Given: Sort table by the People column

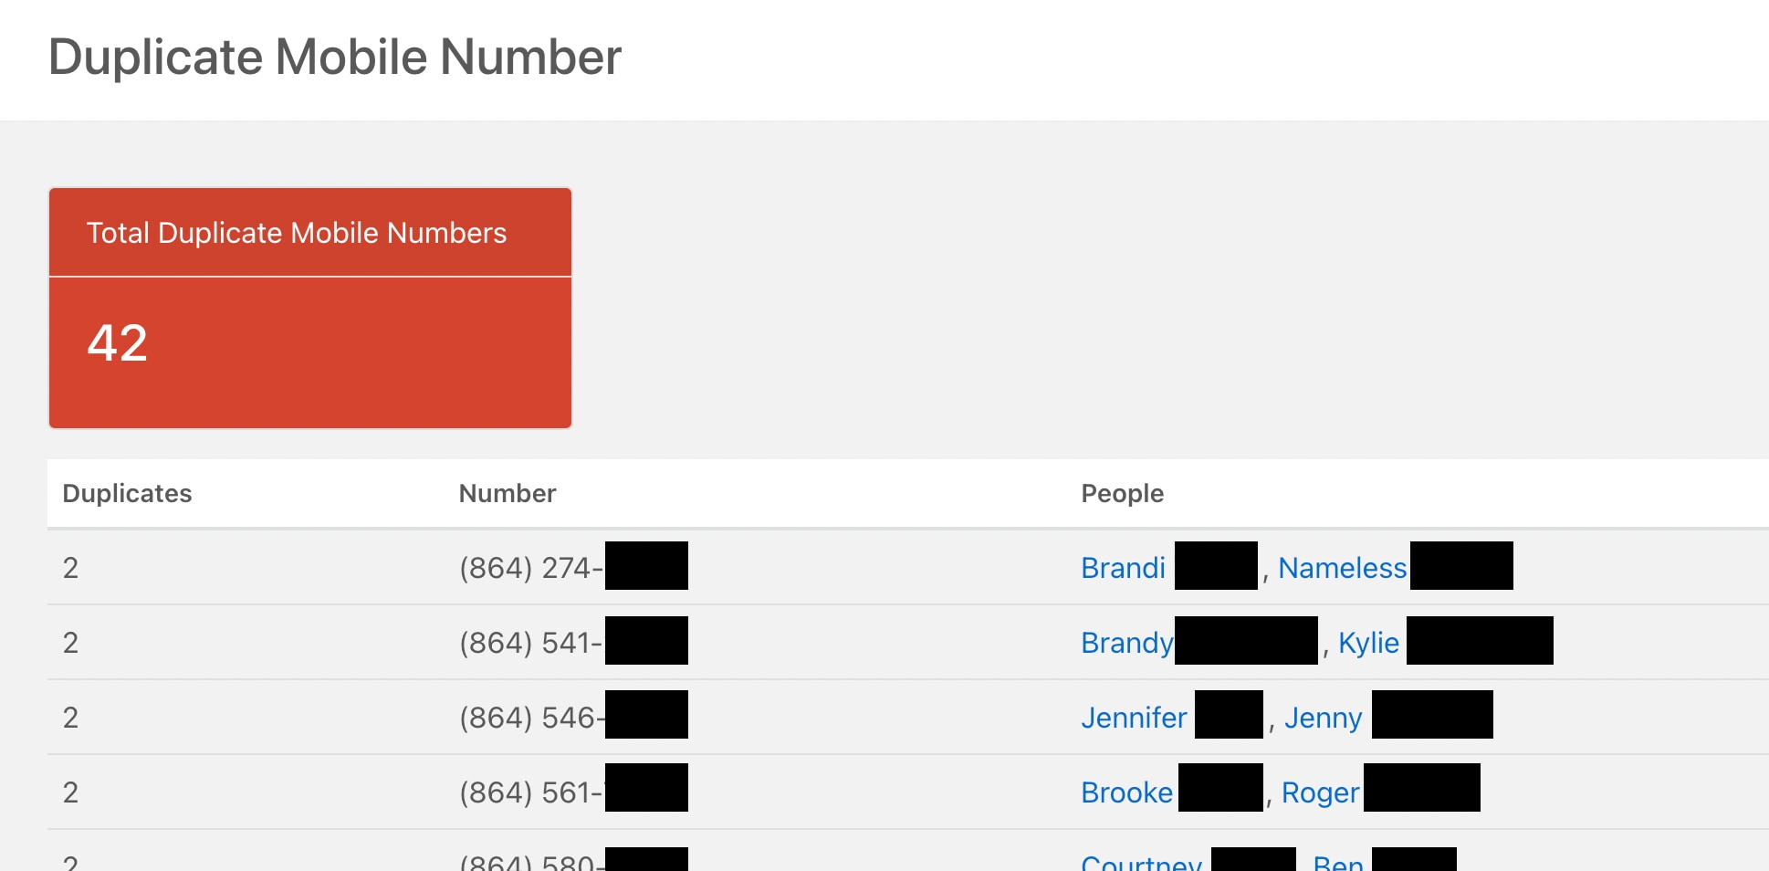Looking at the screenshot, I should click(x=1123, y=493).
